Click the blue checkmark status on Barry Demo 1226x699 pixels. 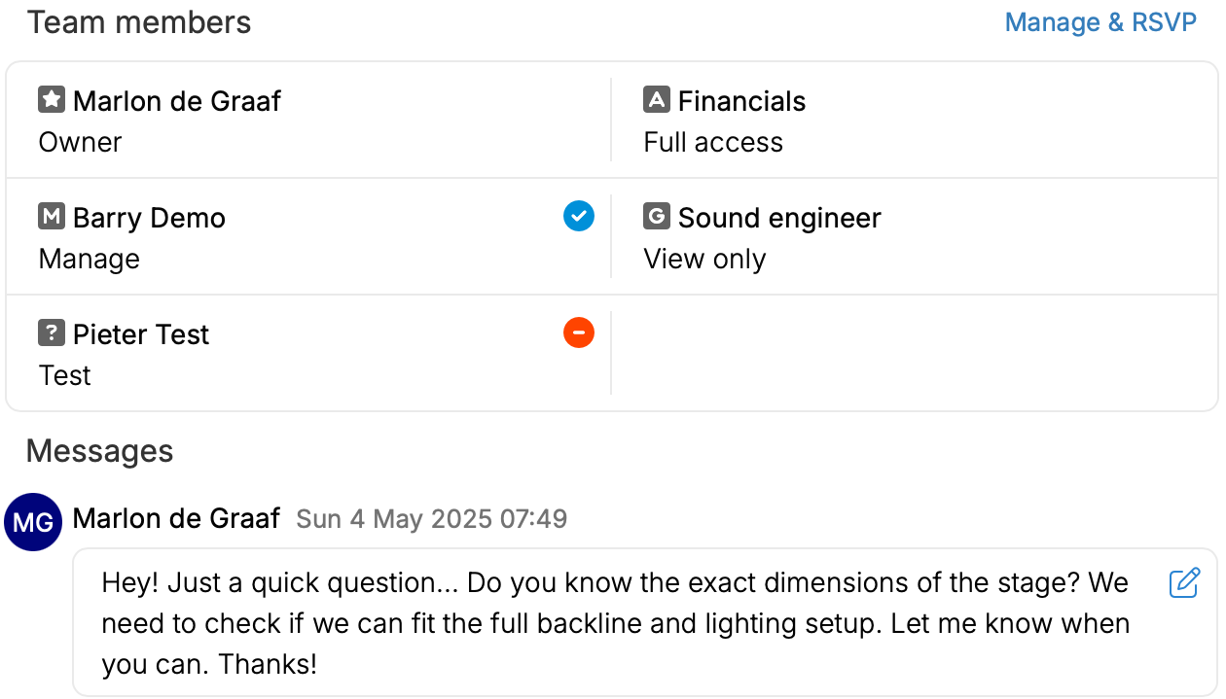pyautogui.click(x=579, y=216)
